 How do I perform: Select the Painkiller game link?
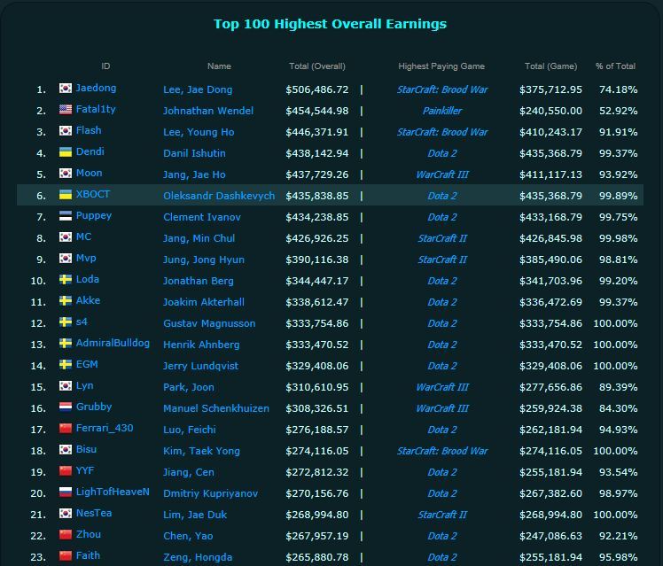442,111
